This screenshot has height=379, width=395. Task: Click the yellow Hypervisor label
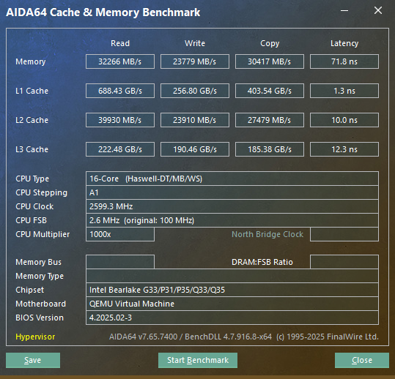click(35, 337)
